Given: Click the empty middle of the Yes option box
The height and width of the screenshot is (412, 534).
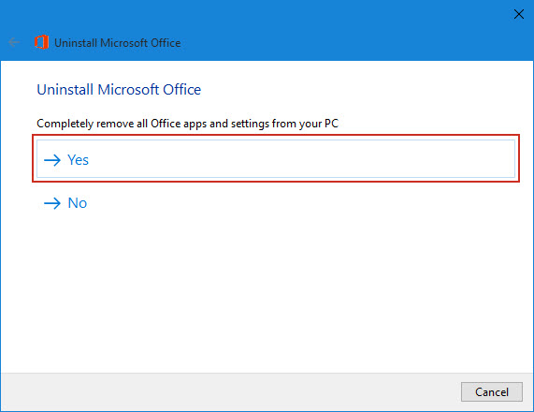Looking at the screenshot, I should pyautogui.click(x=276, y=159).
